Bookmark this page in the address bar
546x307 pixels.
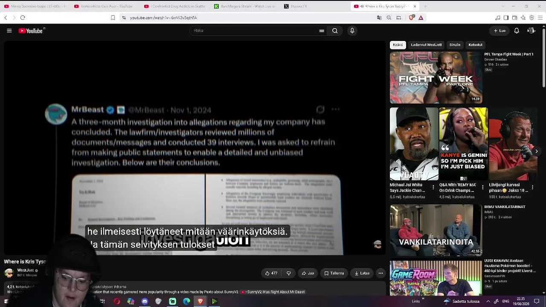click(x=113, y=17)
